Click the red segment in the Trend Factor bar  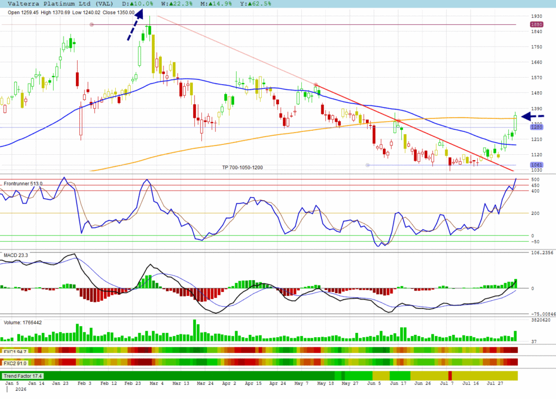click(450, 376)
